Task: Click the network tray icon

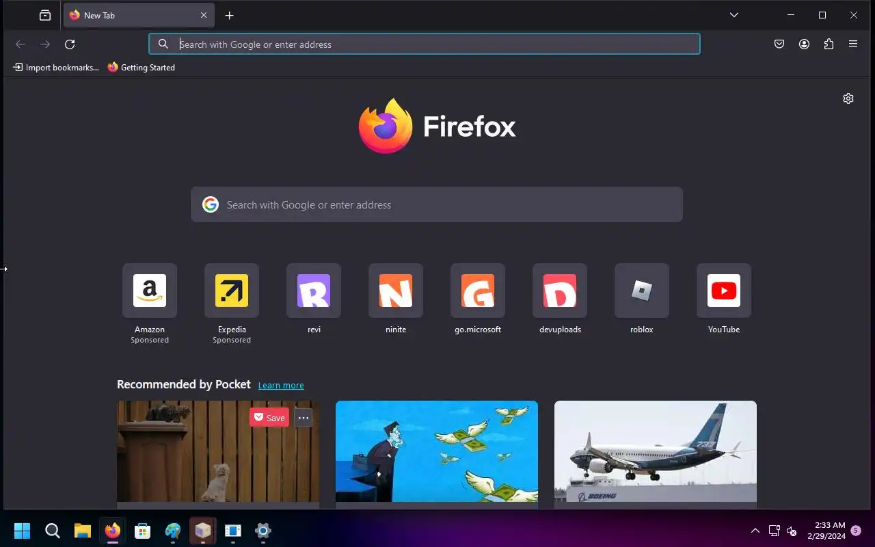Action: pyautogui.click(x=775, y=531)
